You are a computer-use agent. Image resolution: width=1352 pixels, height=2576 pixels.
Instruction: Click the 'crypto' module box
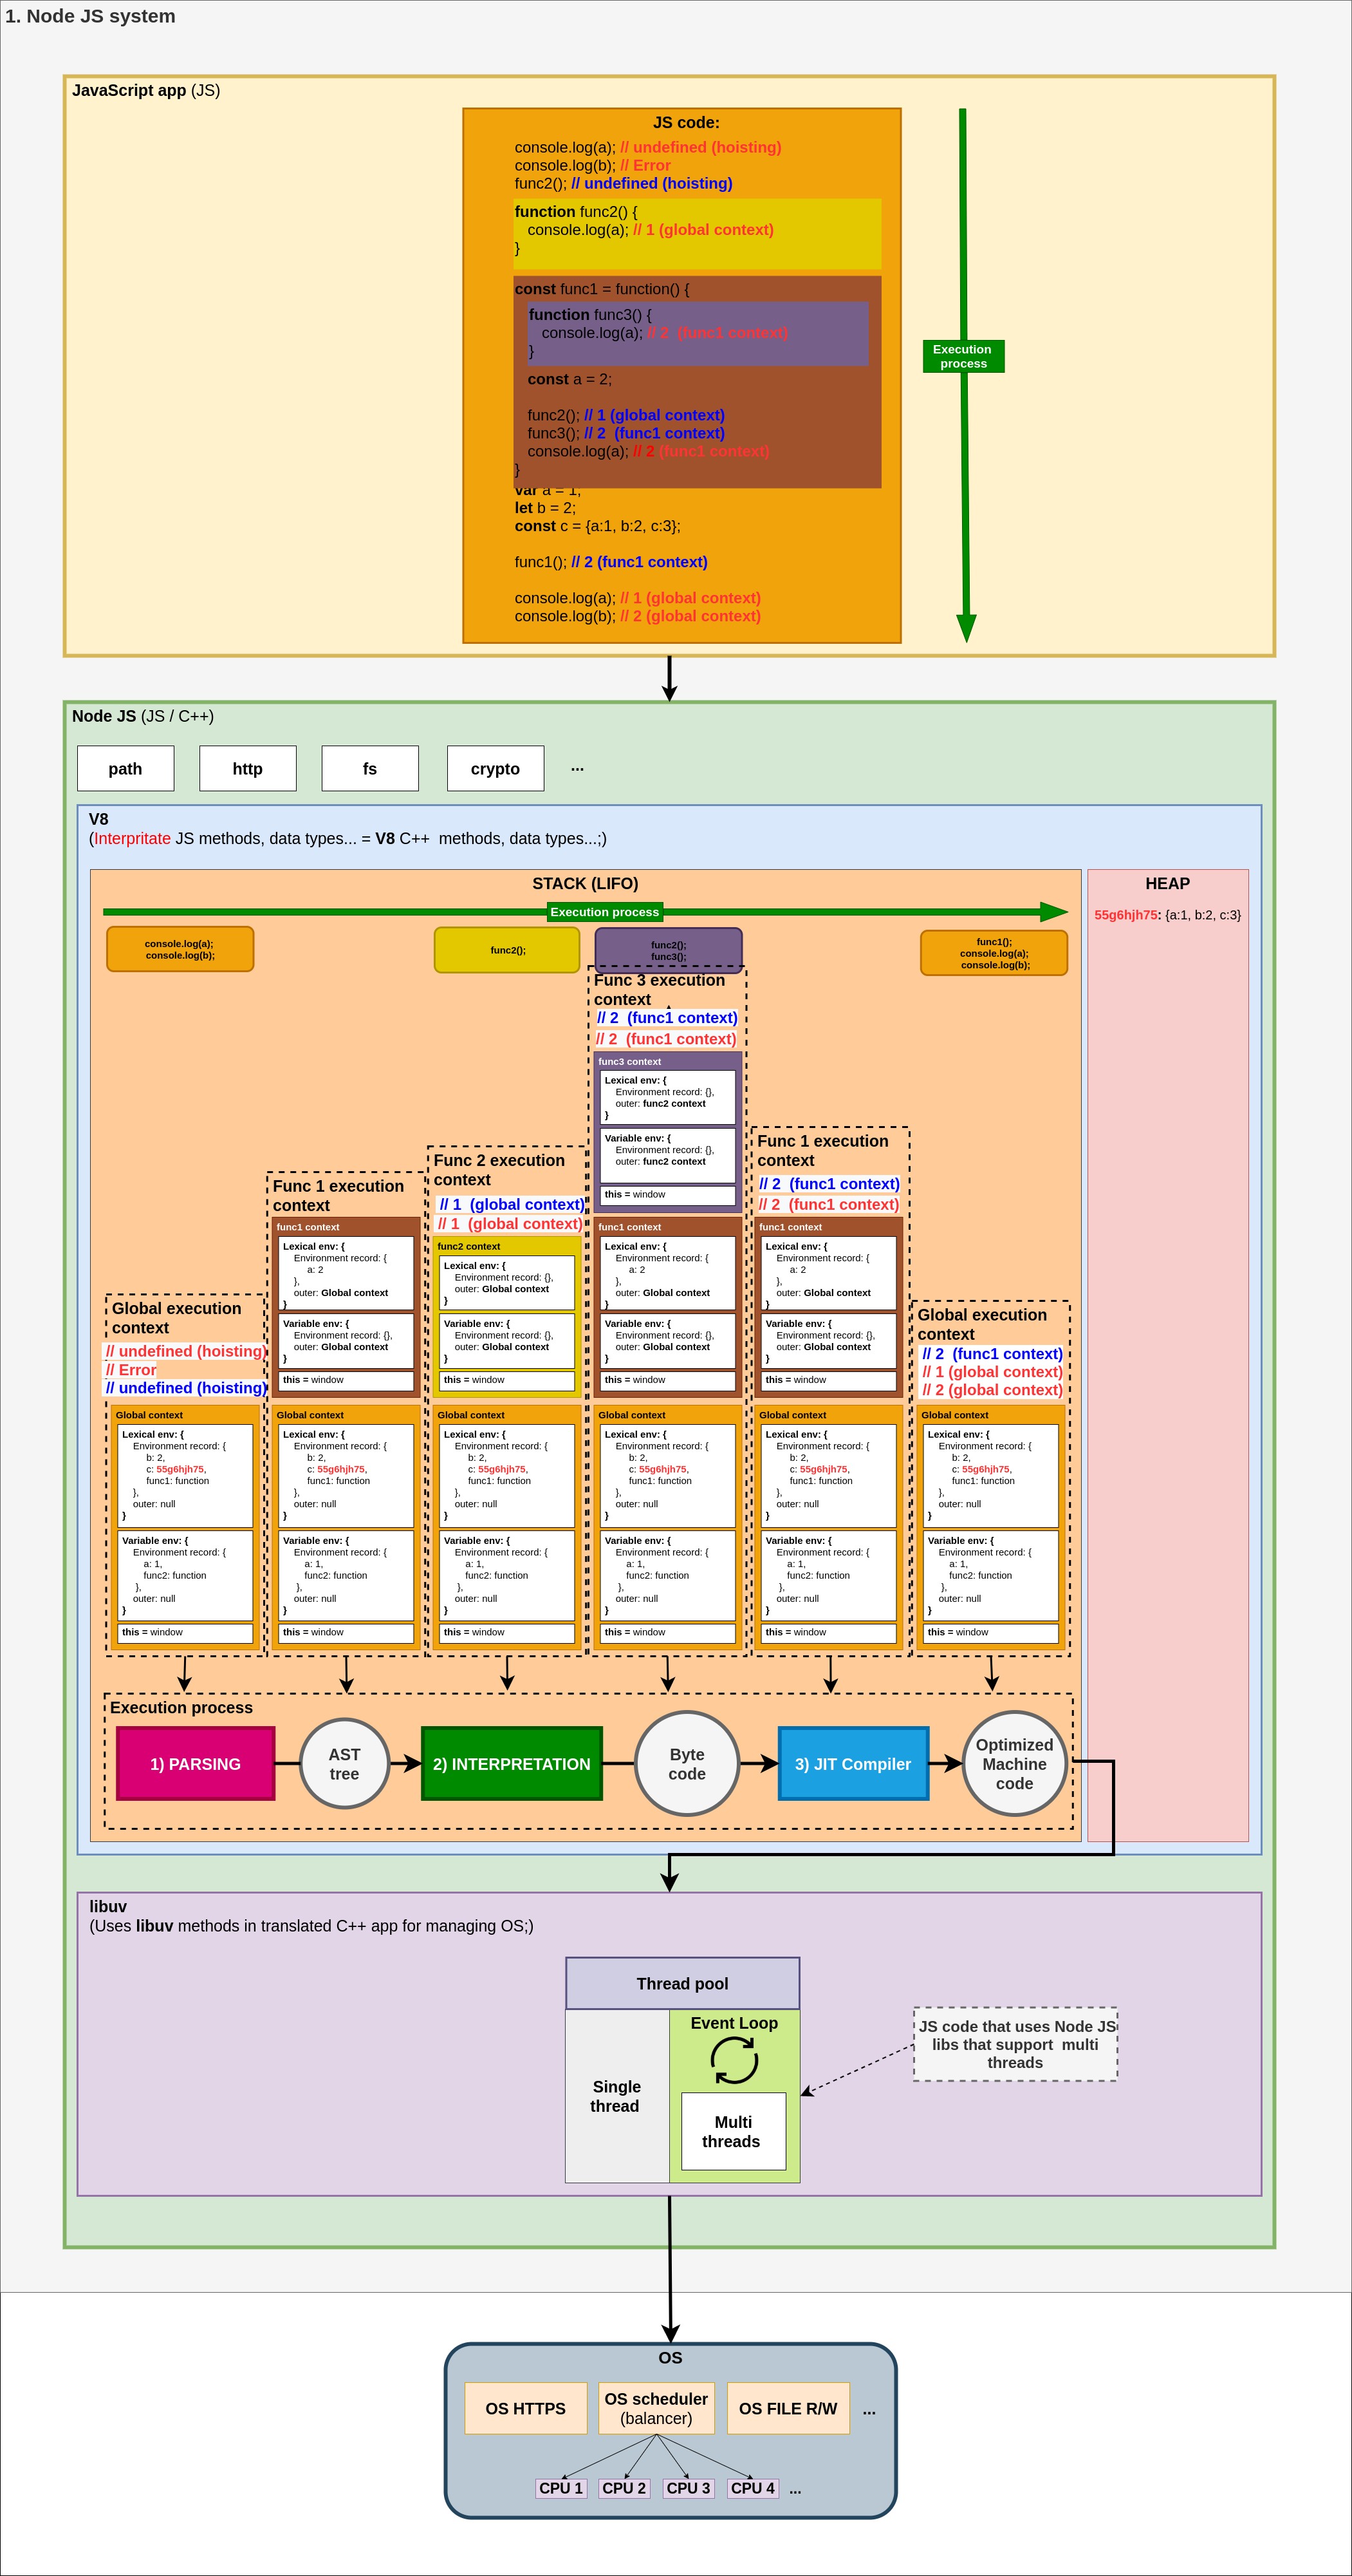(495, 768)
